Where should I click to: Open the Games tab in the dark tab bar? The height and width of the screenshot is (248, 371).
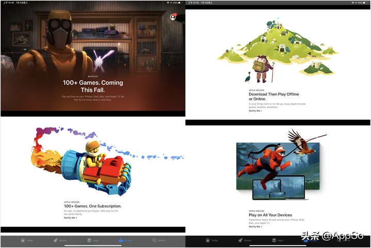pos(245,240)
